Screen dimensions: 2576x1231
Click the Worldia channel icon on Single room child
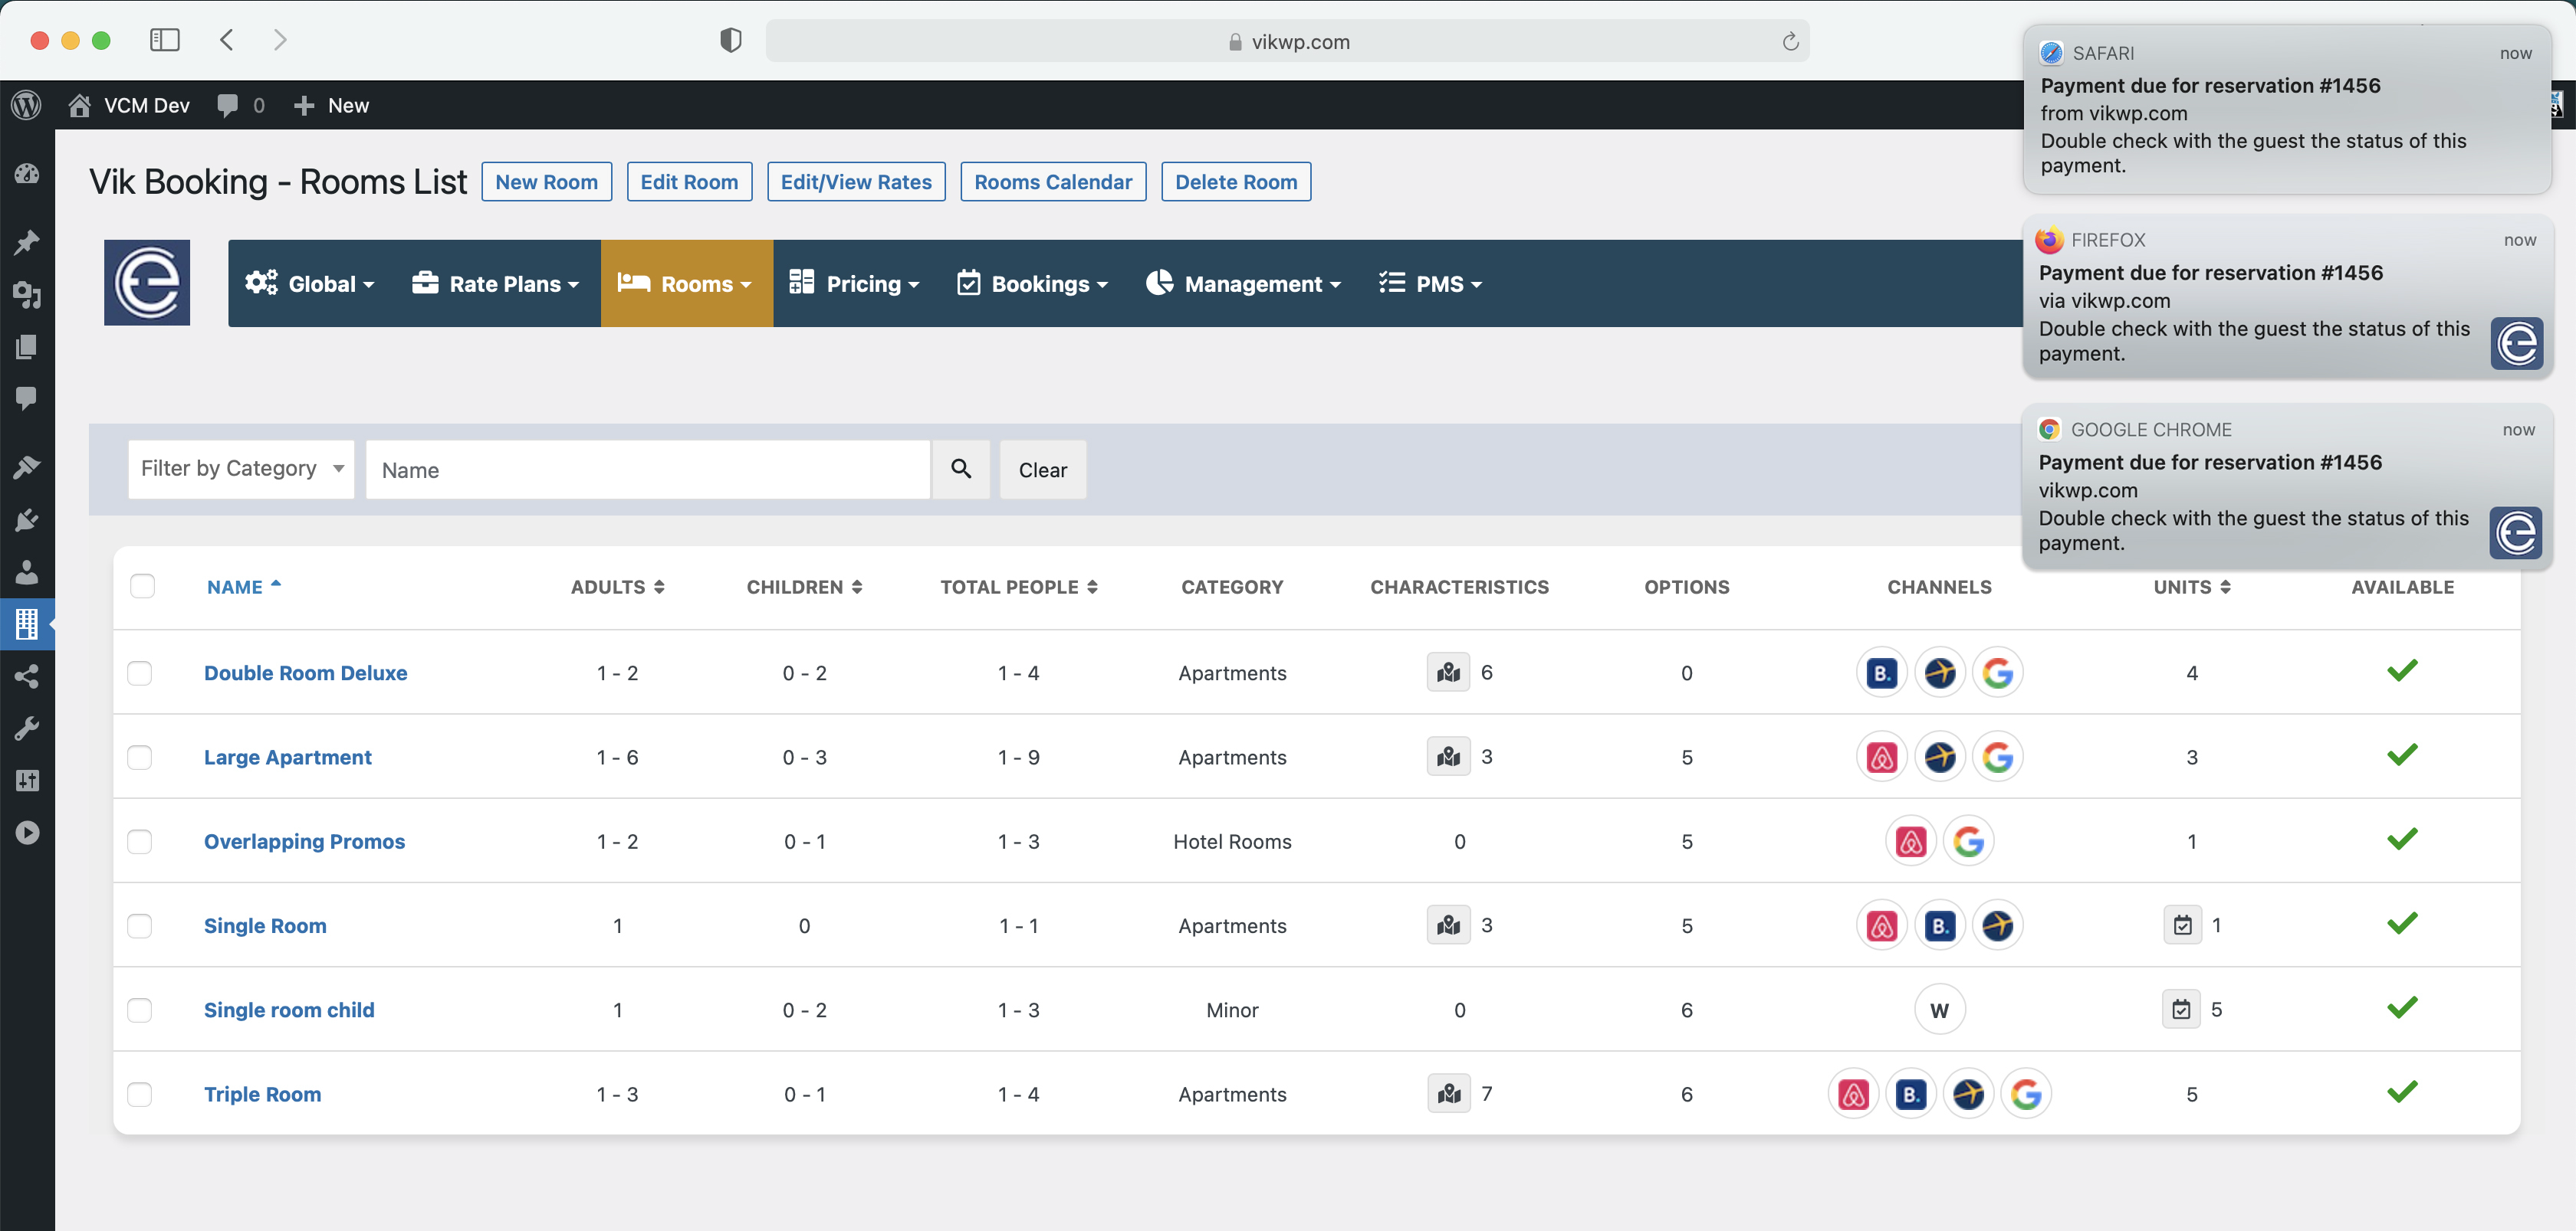[x=1940, y=1008]
